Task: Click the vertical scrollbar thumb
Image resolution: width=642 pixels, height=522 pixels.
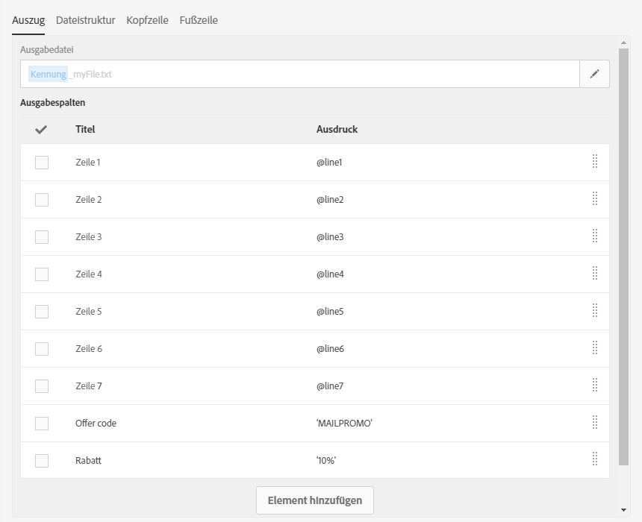Action: click(624, 254)
